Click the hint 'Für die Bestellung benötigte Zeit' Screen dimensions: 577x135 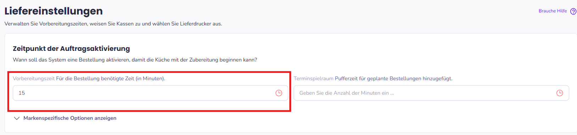tap(95, 78)
